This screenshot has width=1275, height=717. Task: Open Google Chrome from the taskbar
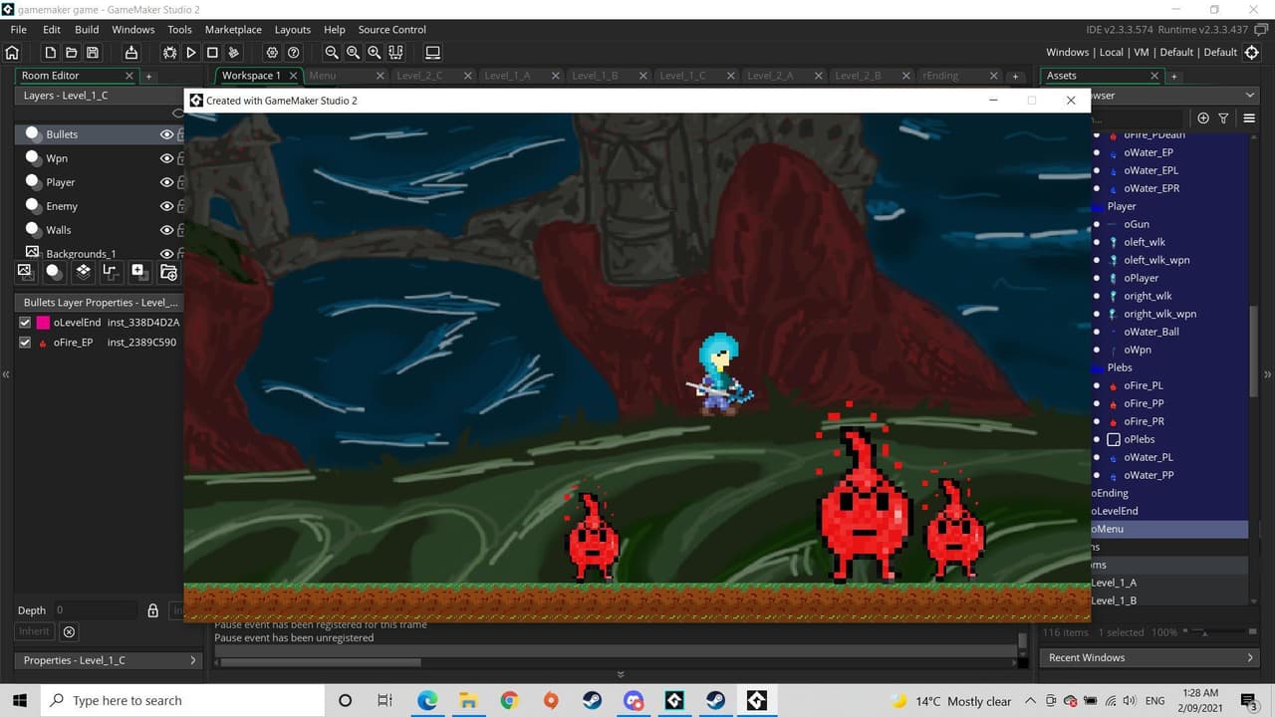[509, 701]
